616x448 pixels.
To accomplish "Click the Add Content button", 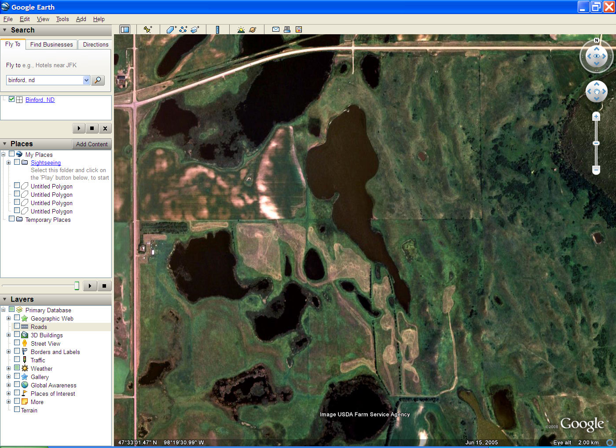I will point(92,144).
